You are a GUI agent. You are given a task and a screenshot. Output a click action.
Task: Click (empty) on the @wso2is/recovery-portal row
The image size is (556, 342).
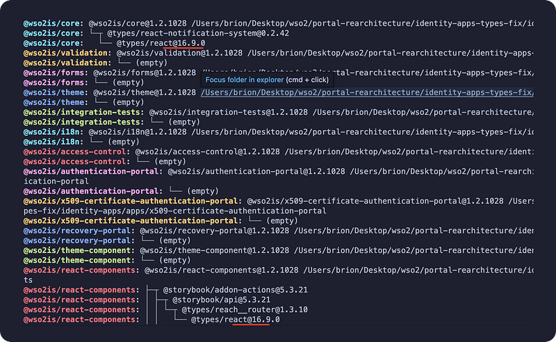pos(175,241)
